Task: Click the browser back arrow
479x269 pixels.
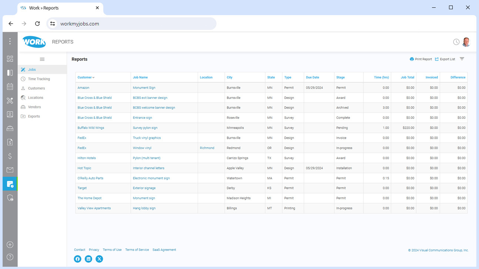Action: tap(11, 24)
